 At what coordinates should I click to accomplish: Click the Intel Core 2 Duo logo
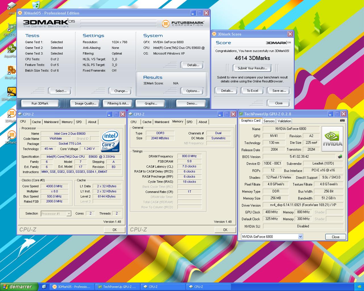(110, 141)
